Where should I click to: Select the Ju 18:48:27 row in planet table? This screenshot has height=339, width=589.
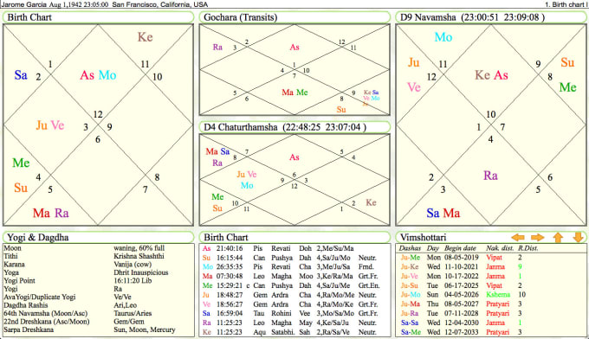(294, 295)
